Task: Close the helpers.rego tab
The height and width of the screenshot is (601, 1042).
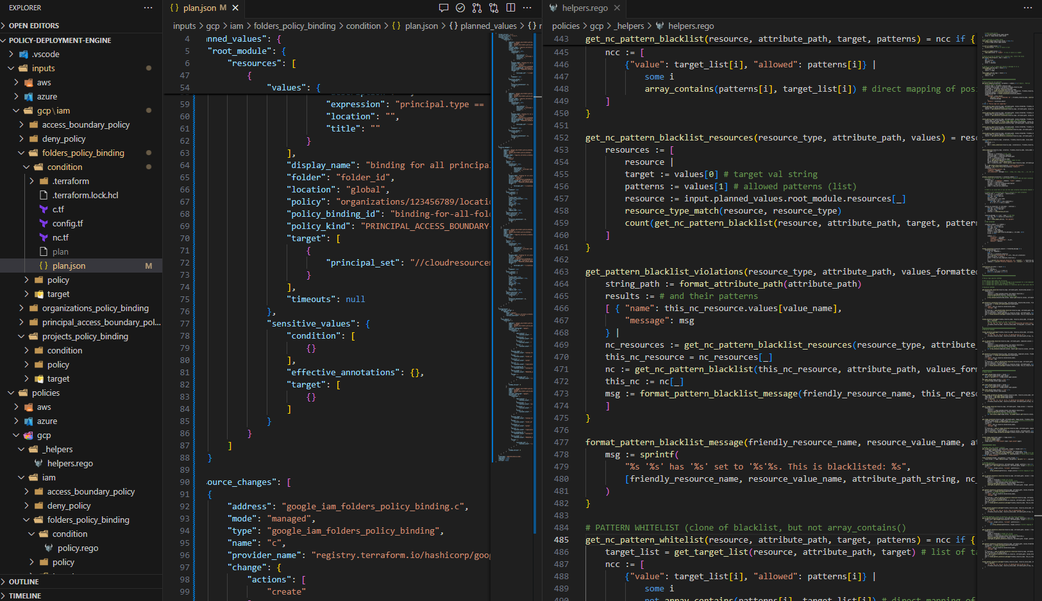Action: (x=617, y=8)
